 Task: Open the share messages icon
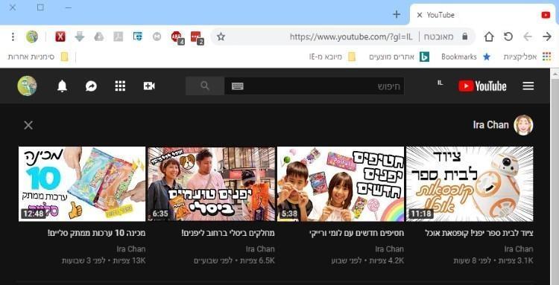pyautogui.click(x=91, y=86)
